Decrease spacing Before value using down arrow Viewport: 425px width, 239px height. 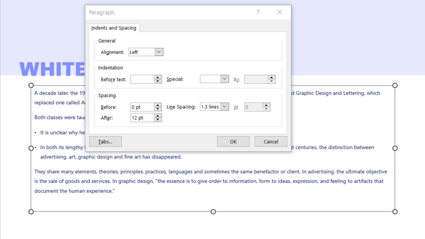click(158, 109)
